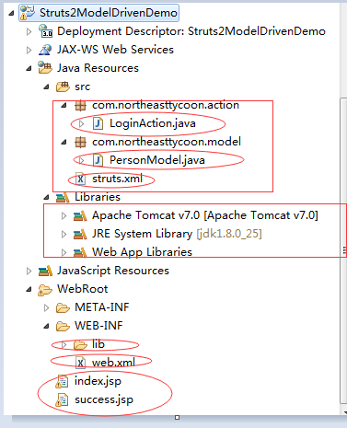Click the index.jsp file icon

(x=63, y=381)
